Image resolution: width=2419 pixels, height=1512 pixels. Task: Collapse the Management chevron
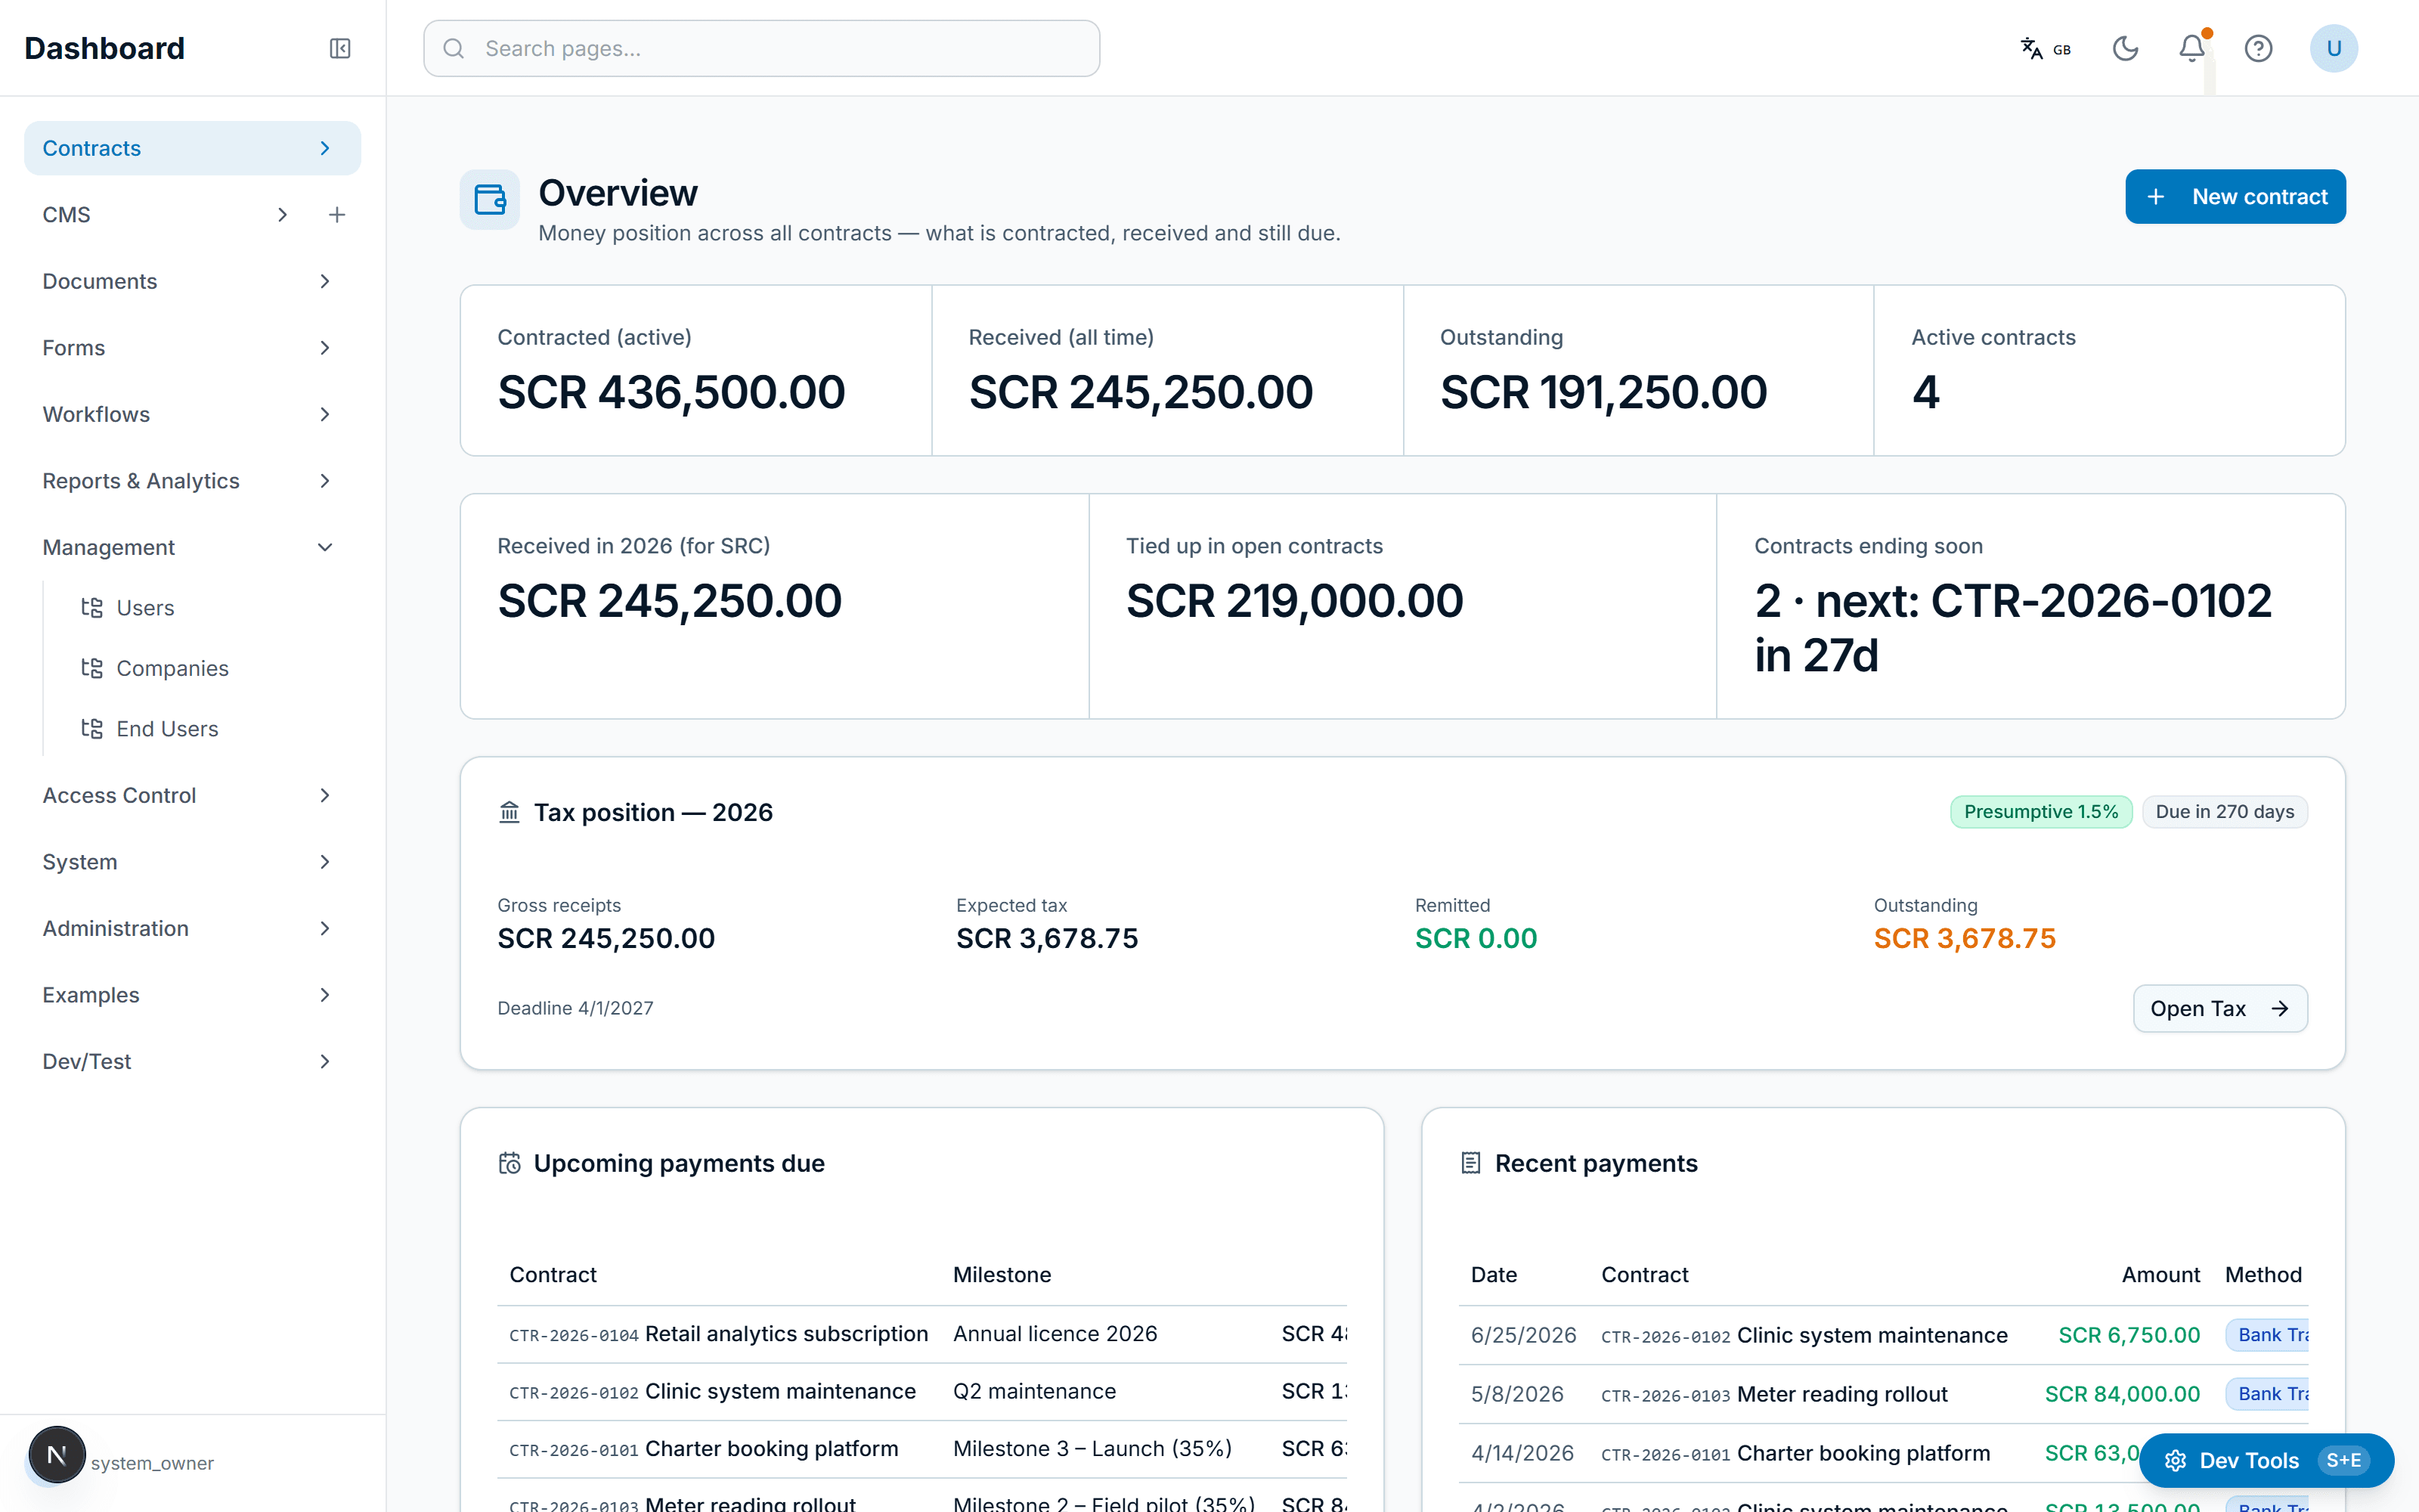[x=325, y=548]
